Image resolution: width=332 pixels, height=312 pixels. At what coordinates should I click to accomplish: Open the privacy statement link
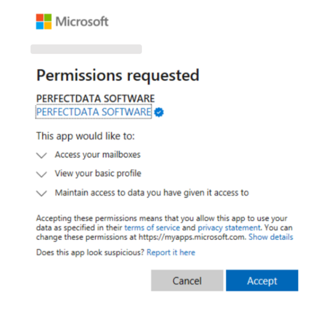point(229,228)
